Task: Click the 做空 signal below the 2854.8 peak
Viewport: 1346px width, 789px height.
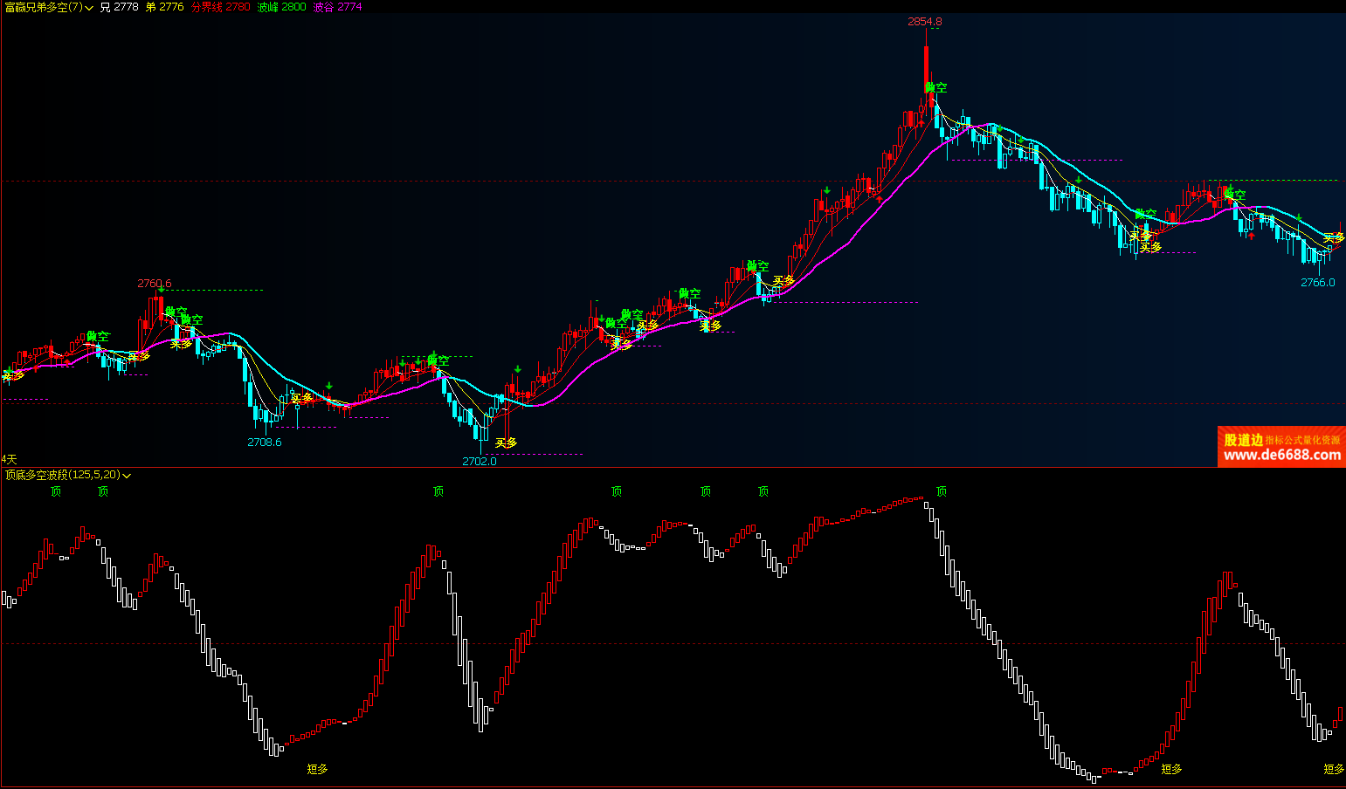Action: pos(935,88)
